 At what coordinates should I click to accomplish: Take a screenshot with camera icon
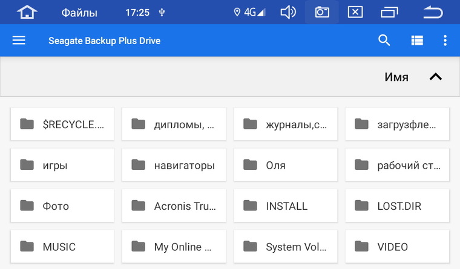(322, 12)
